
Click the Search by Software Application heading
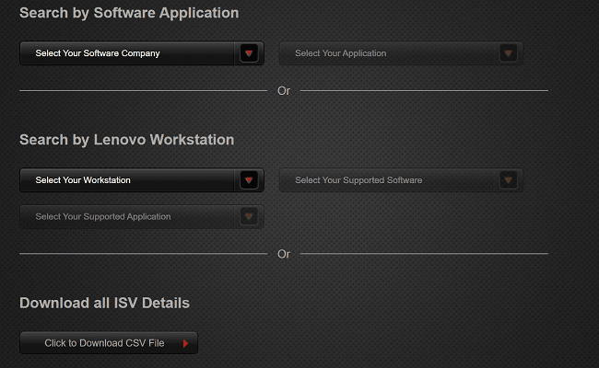coord(129,13)
